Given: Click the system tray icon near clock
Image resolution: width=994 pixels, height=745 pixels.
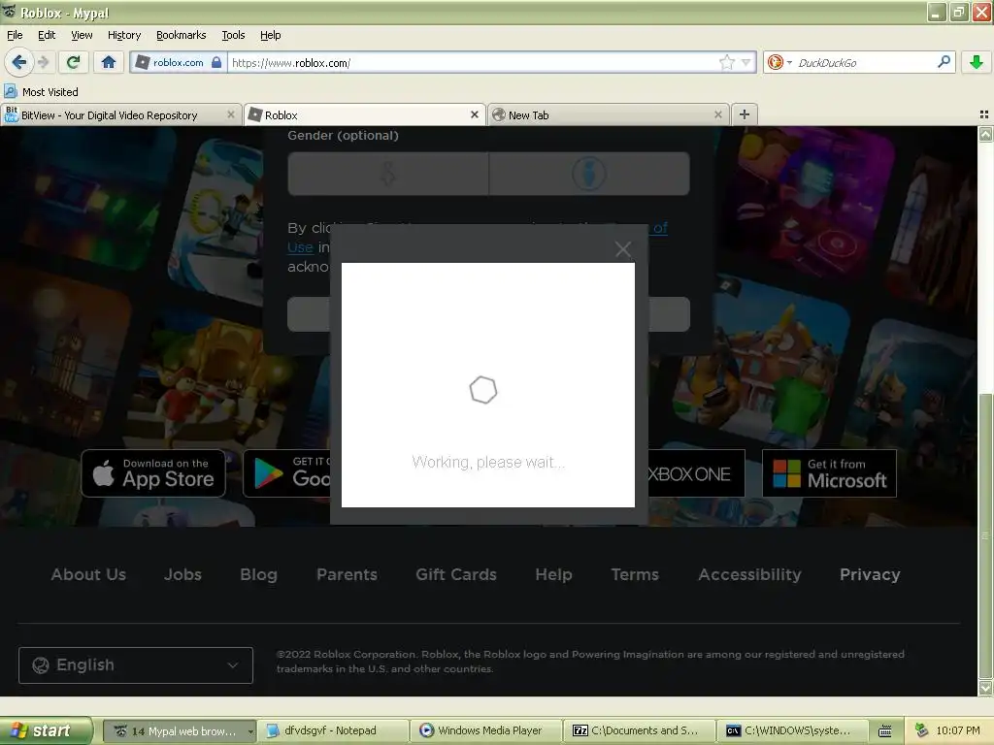Looking at the screenshot, I should point(922,730).
